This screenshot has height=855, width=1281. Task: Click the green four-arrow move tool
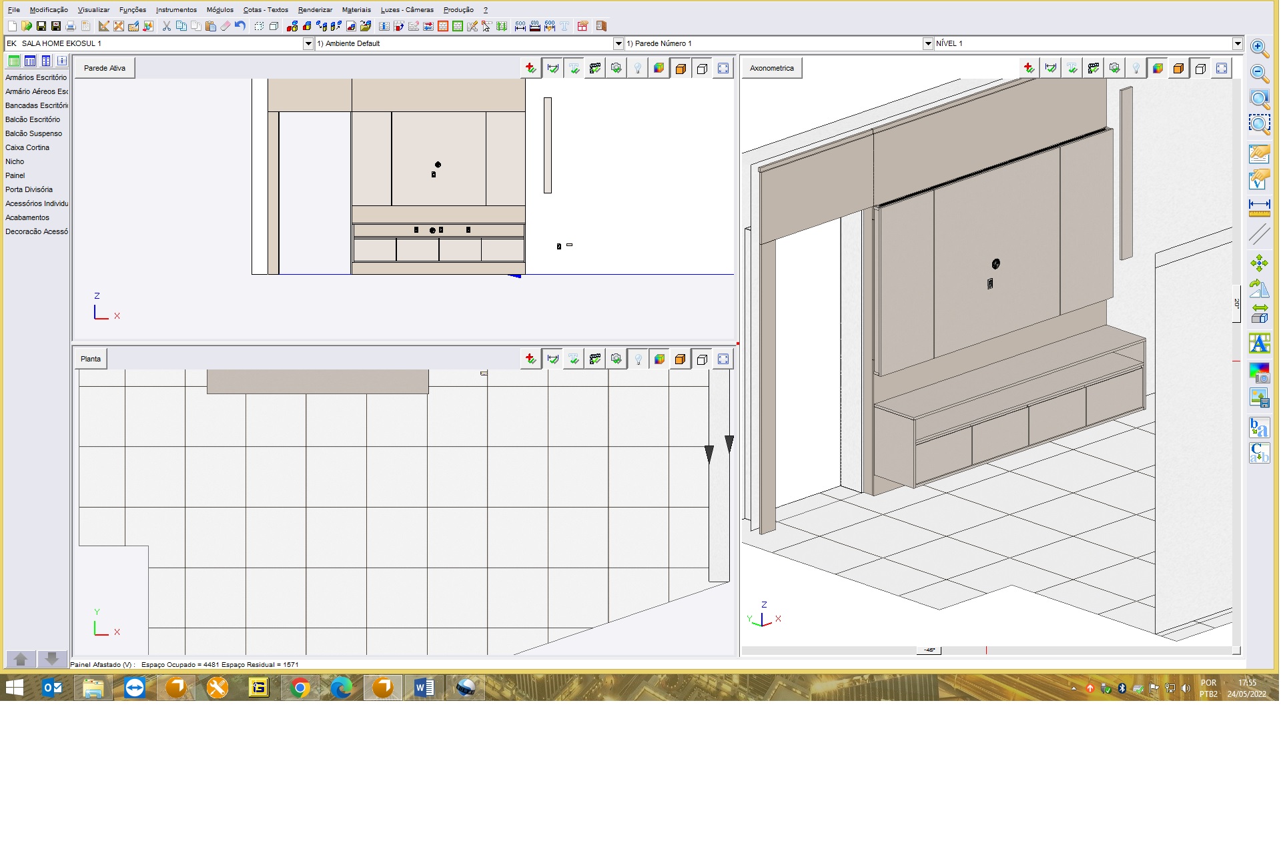point(1260,263)
